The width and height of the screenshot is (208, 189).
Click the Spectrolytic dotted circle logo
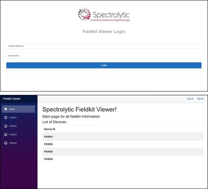coord(84,15)
